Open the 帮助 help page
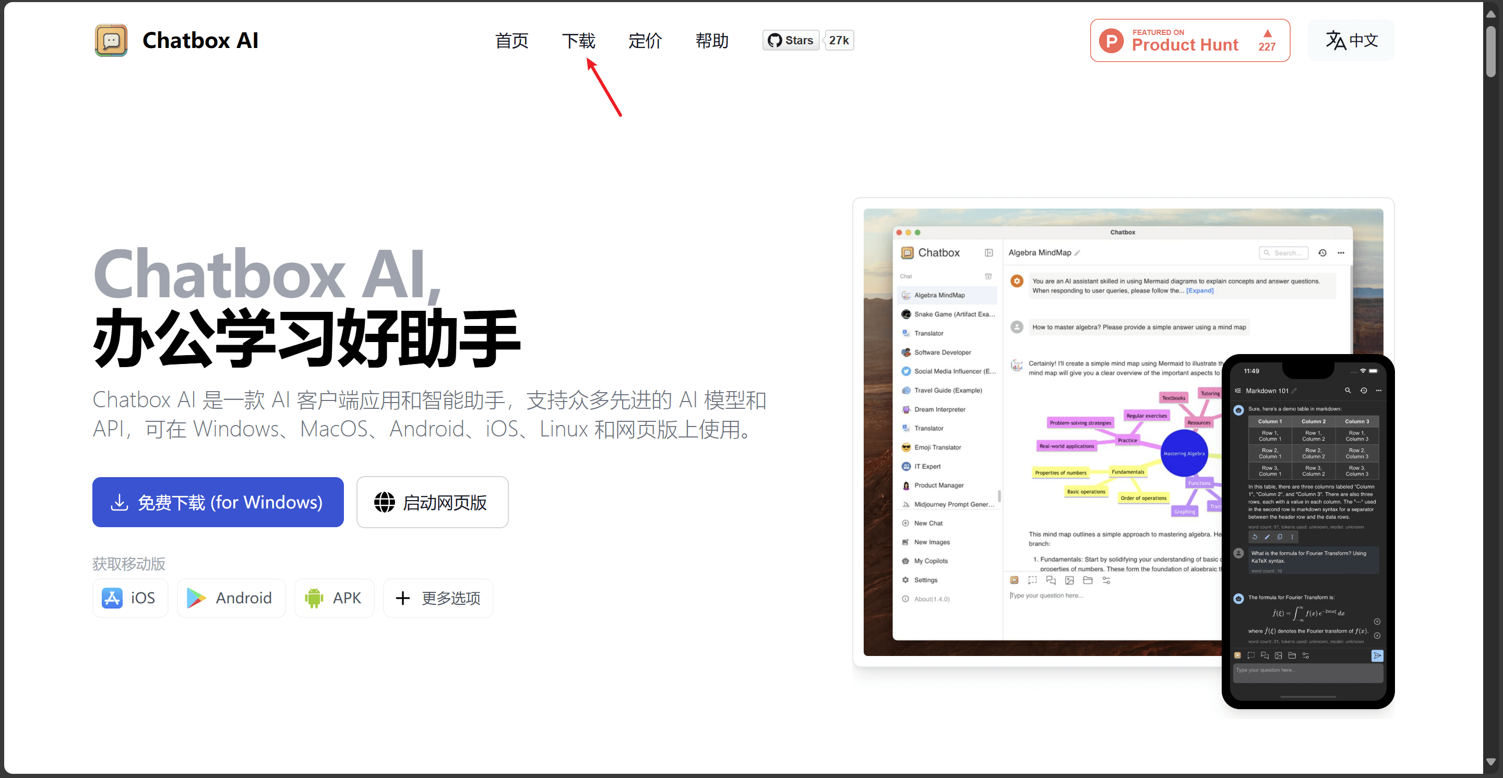1503x778 pixels. [712, 40]
